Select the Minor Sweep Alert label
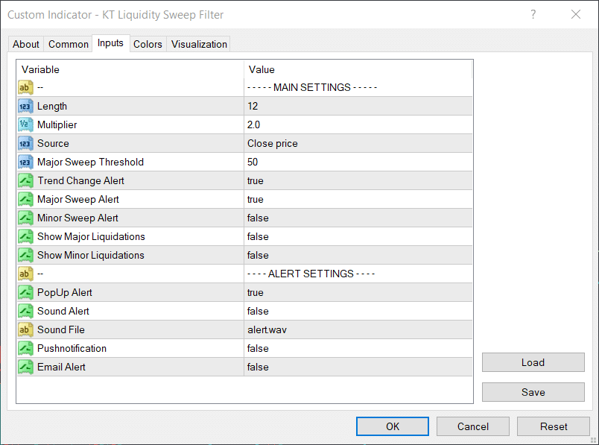 coord(77,218)
